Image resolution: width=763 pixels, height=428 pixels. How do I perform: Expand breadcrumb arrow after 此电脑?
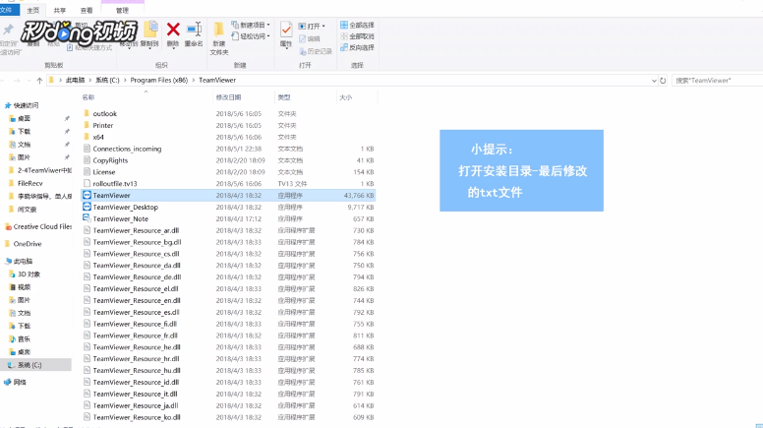pyautogui.click(x=90, y=80)
